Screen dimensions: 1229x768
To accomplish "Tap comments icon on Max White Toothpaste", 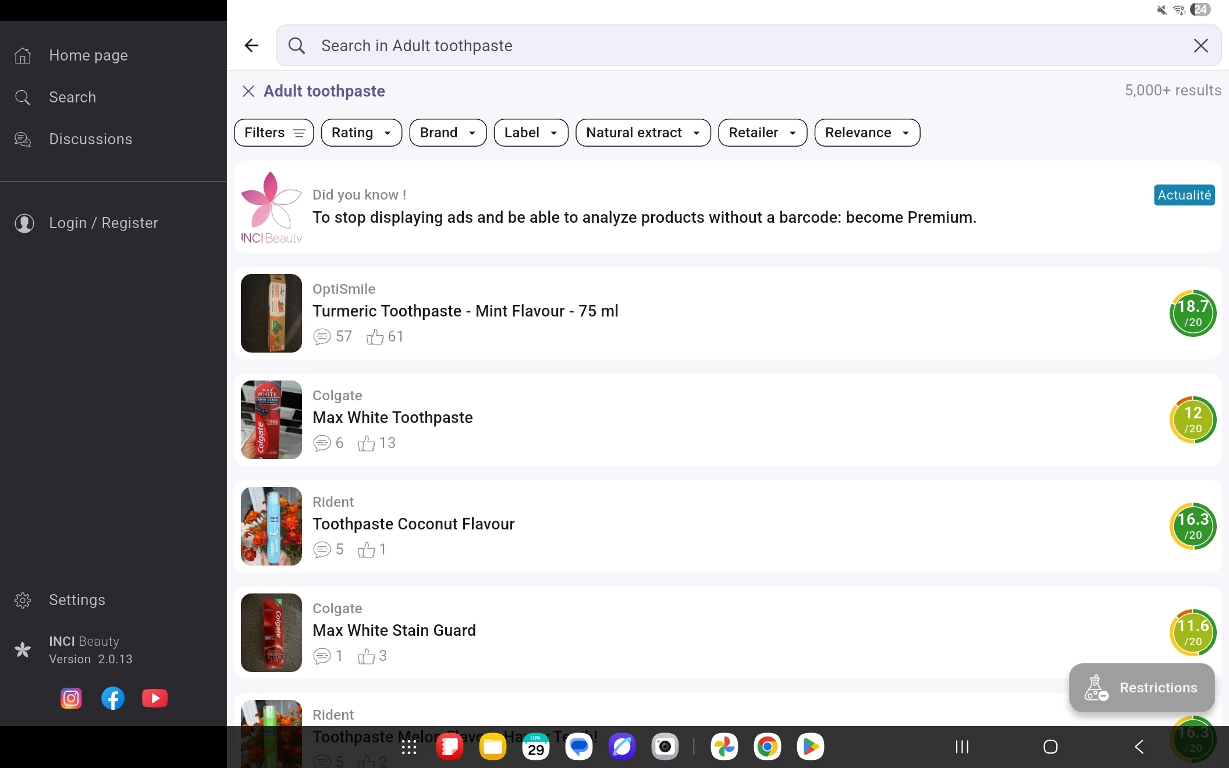I will [322, 443].
